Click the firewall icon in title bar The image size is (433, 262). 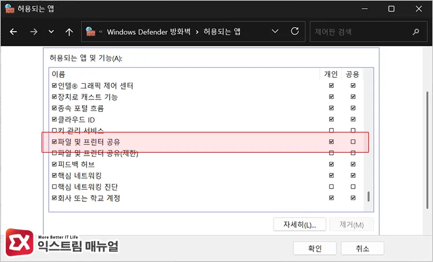pos(10,9)
